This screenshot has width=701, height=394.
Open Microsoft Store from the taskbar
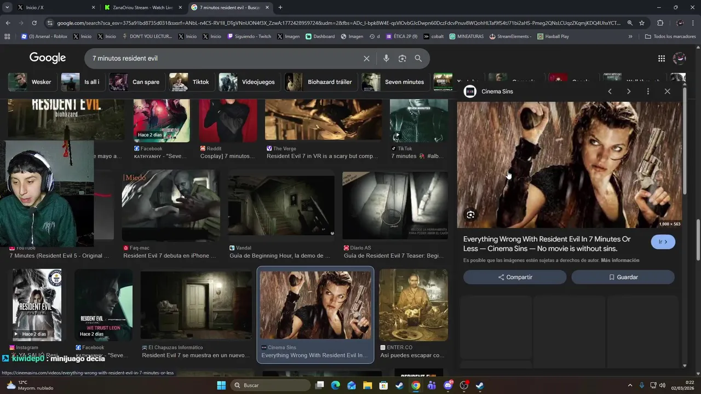pos(383,385)
